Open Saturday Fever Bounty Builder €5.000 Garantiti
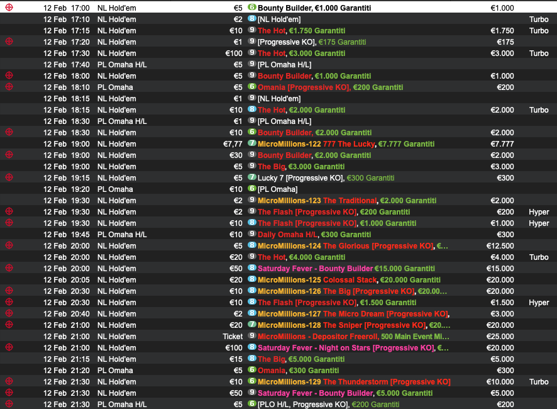 coord(345,393)
